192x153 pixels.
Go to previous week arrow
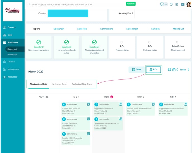(x=177, y=70)
